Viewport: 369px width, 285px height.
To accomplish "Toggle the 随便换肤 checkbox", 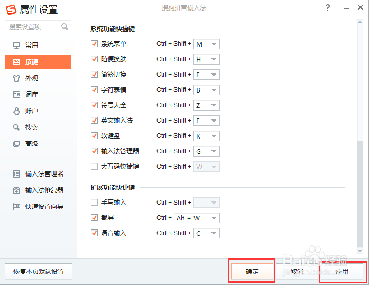I will coord(95,59).
